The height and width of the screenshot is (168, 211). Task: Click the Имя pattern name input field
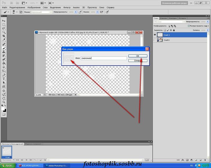point(104,58)
